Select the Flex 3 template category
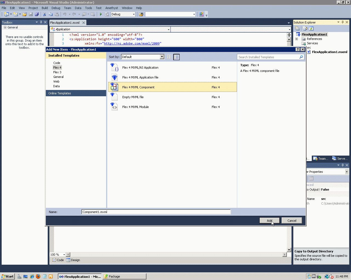This screenshot has height=280, width=351. [x=57, y=72]
